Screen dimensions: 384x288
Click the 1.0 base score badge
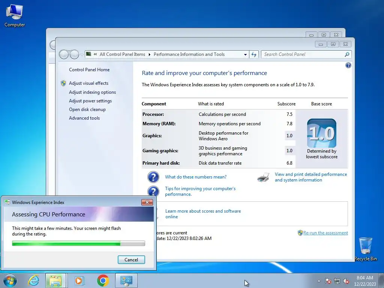[321, 133]
